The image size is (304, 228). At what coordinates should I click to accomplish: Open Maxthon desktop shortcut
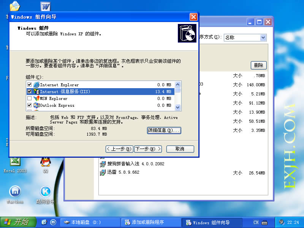point(15,195)
